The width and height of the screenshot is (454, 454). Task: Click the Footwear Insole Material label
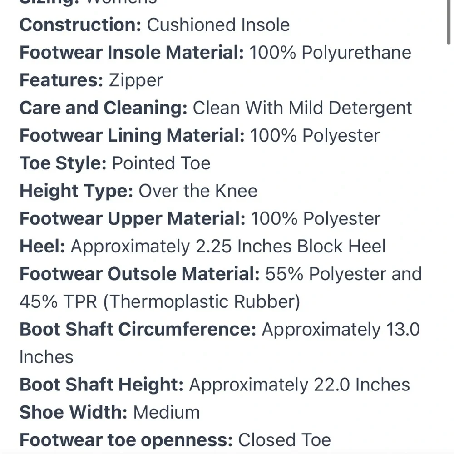(132, 53)
